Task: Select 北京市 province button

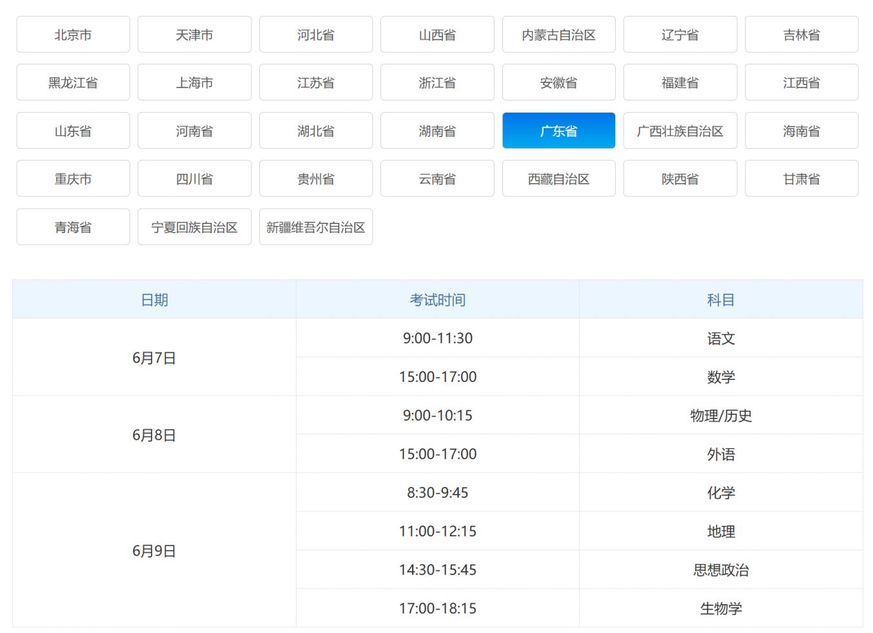Action: click(73, 35)
